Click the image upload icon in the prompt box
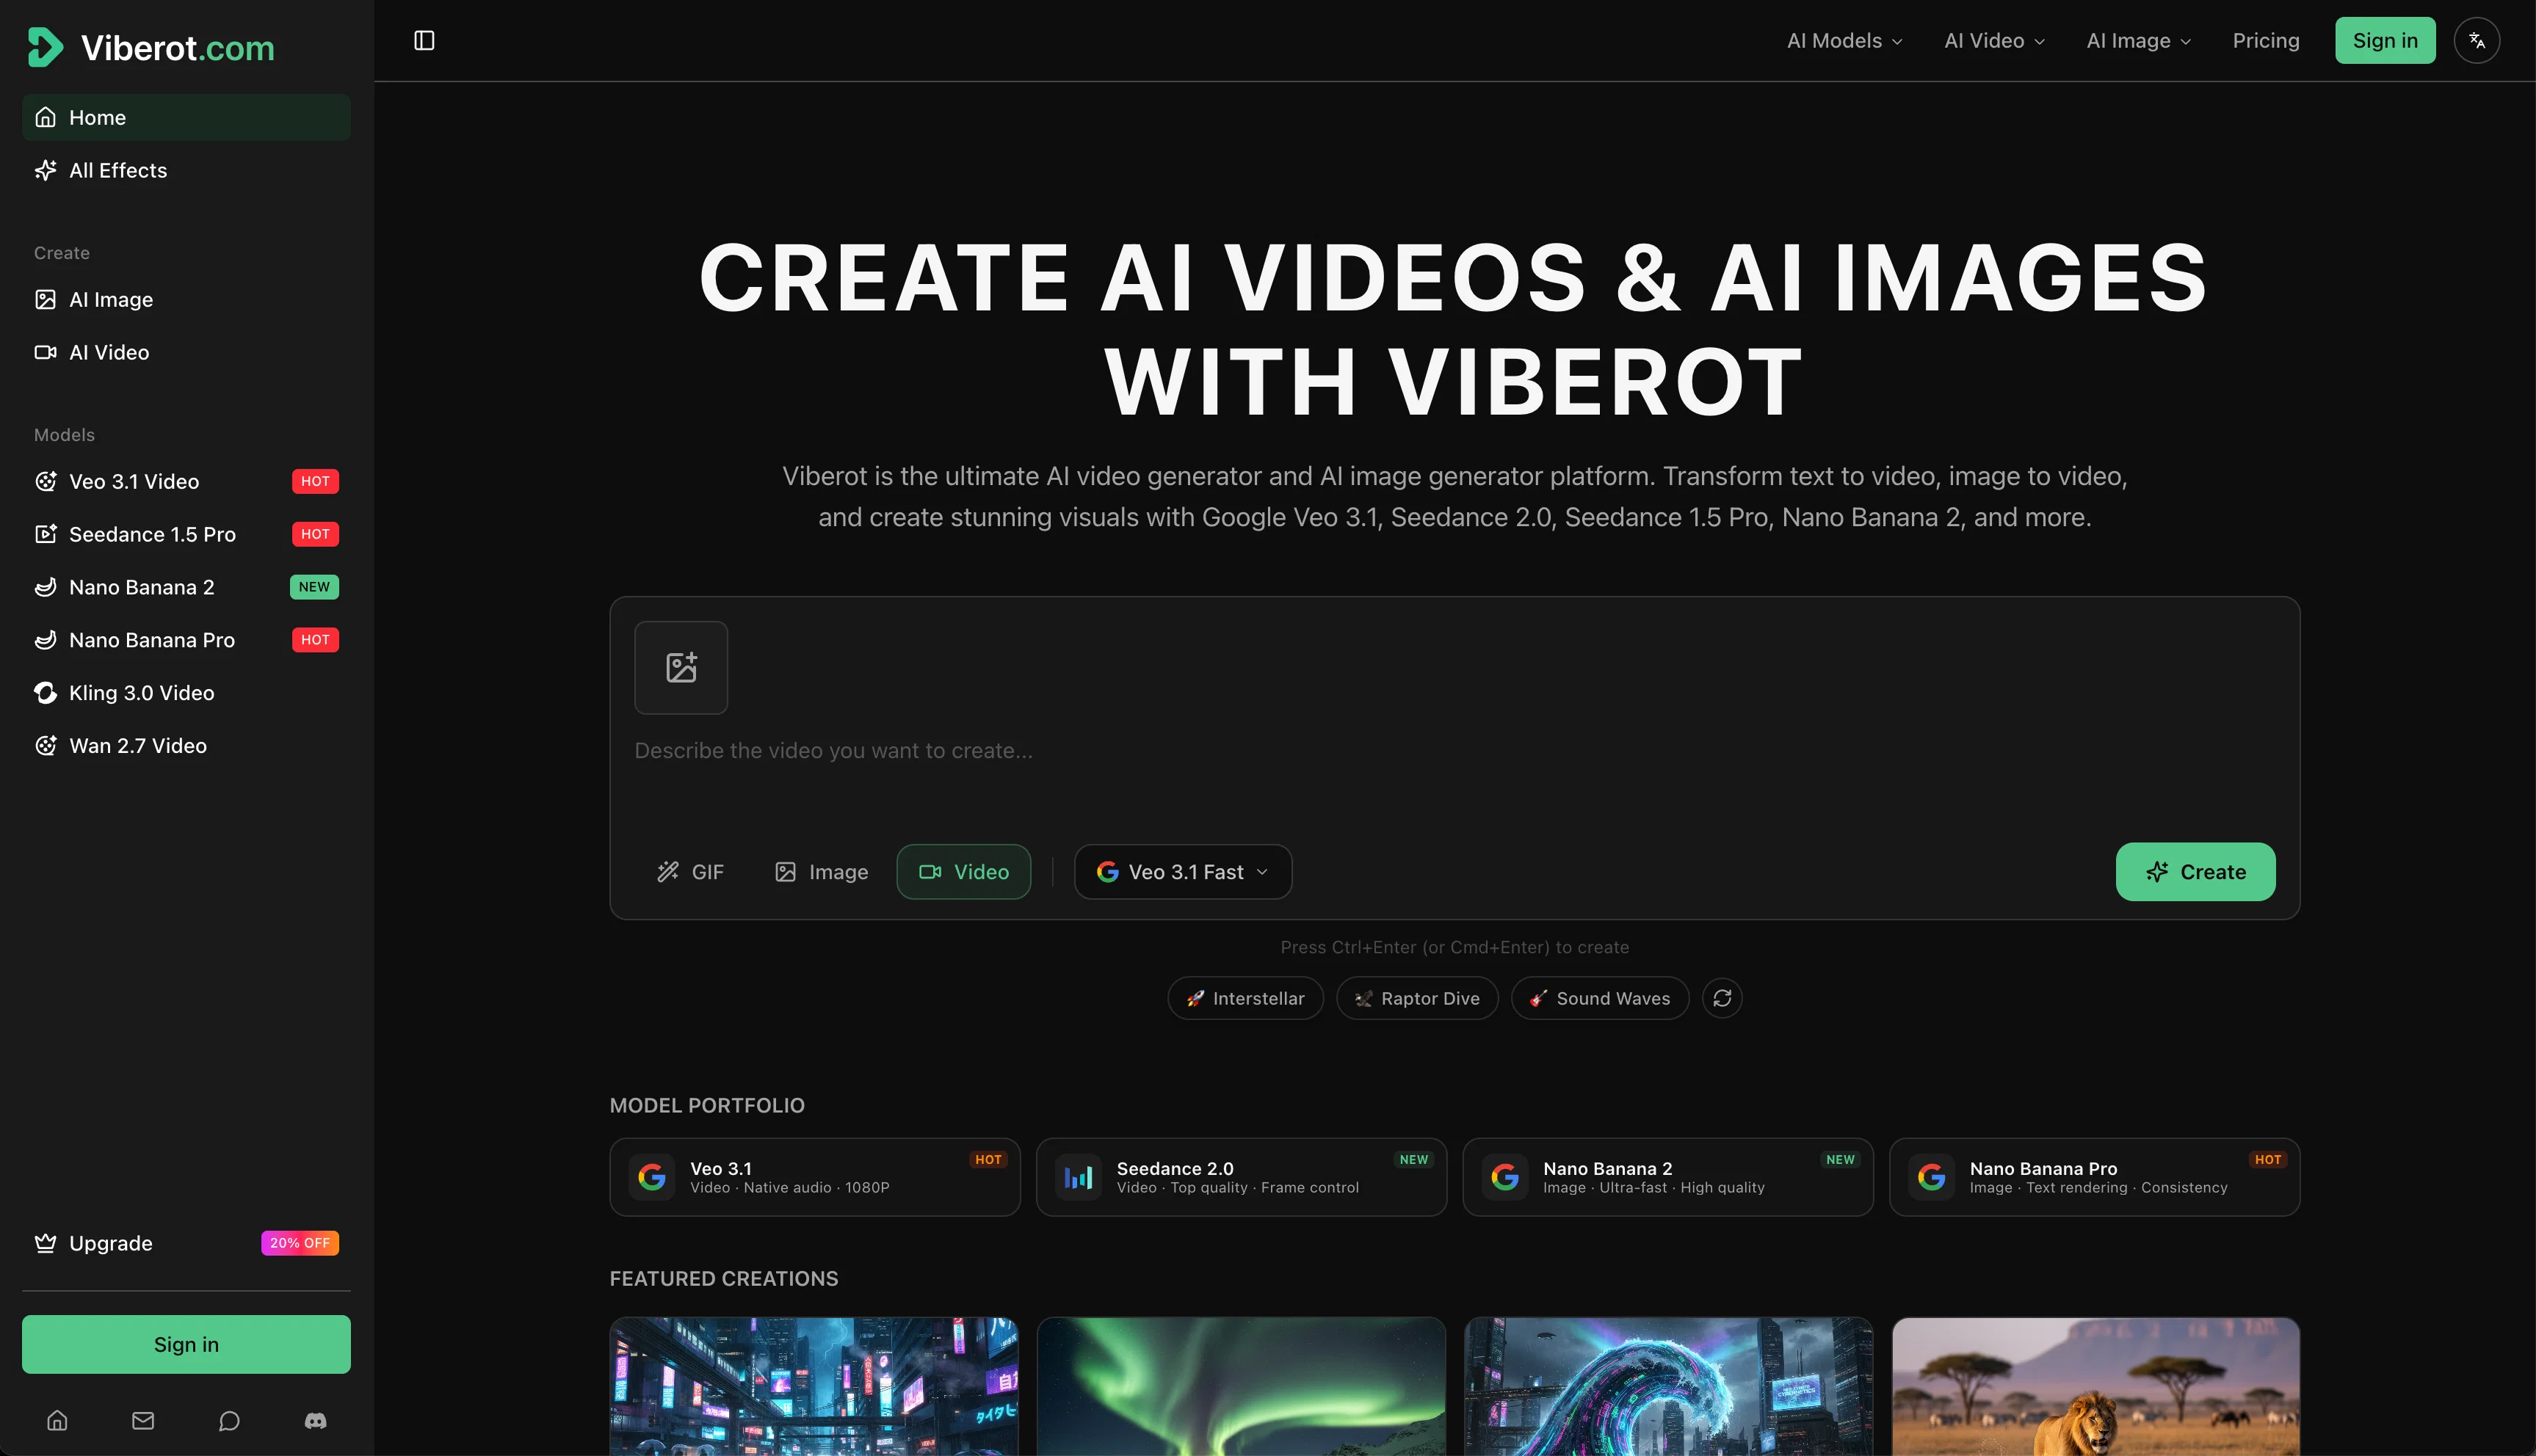Screen dimensions: 2536x1456 (681, 667)
